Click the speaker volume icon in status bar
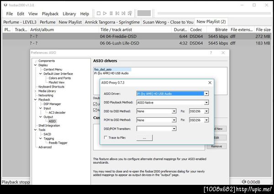The width and height of the screenshot is (274, 194). point(244,182)
